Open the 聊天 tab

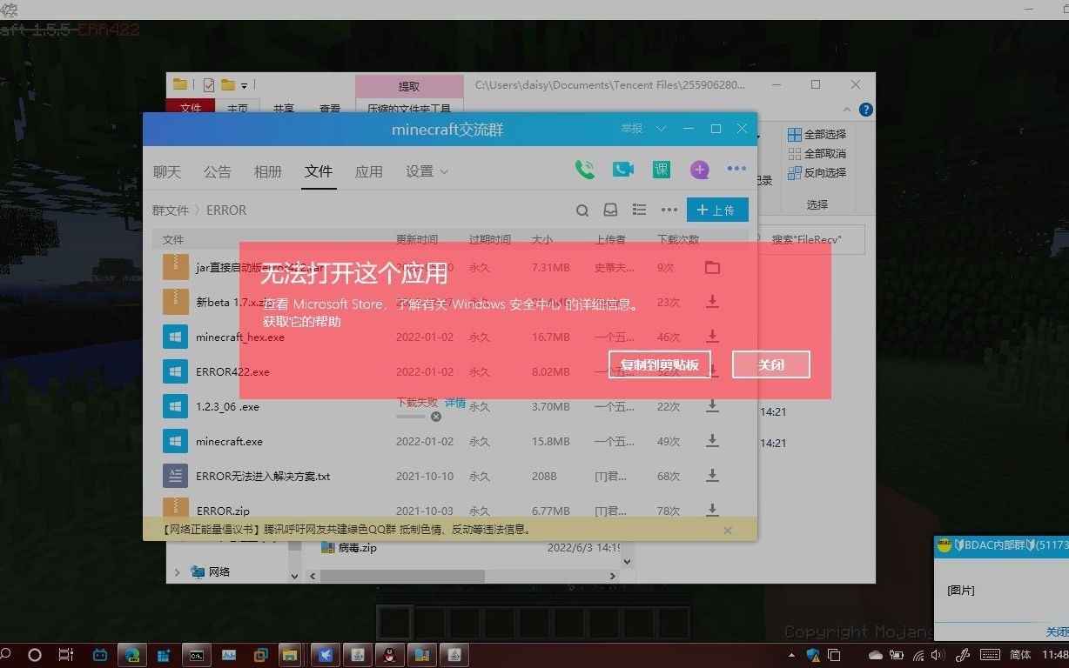pos(167,171)
